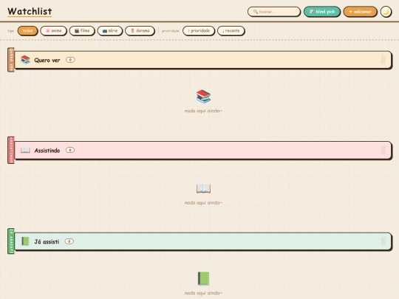Click the Já assisti count badge
This screenshot has height=299, width=399.
coord(69,241)
